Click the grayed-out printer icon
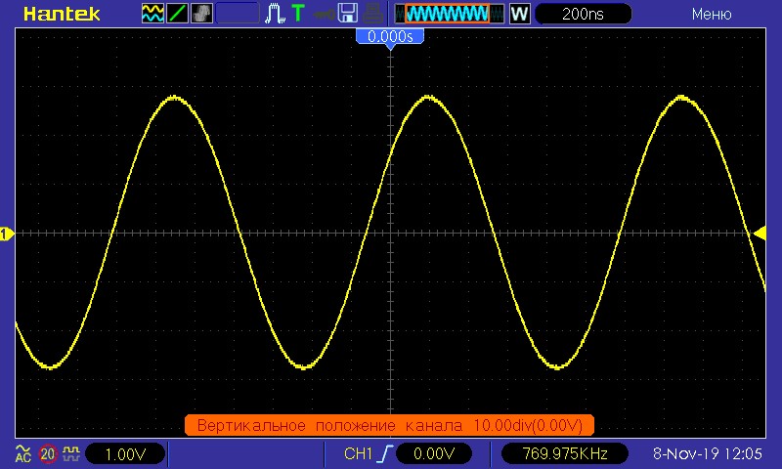 372,14
